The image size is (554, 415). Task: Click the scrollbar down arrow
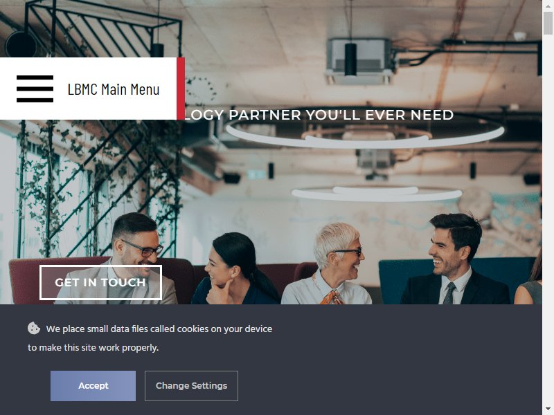(x=548, y=409)
